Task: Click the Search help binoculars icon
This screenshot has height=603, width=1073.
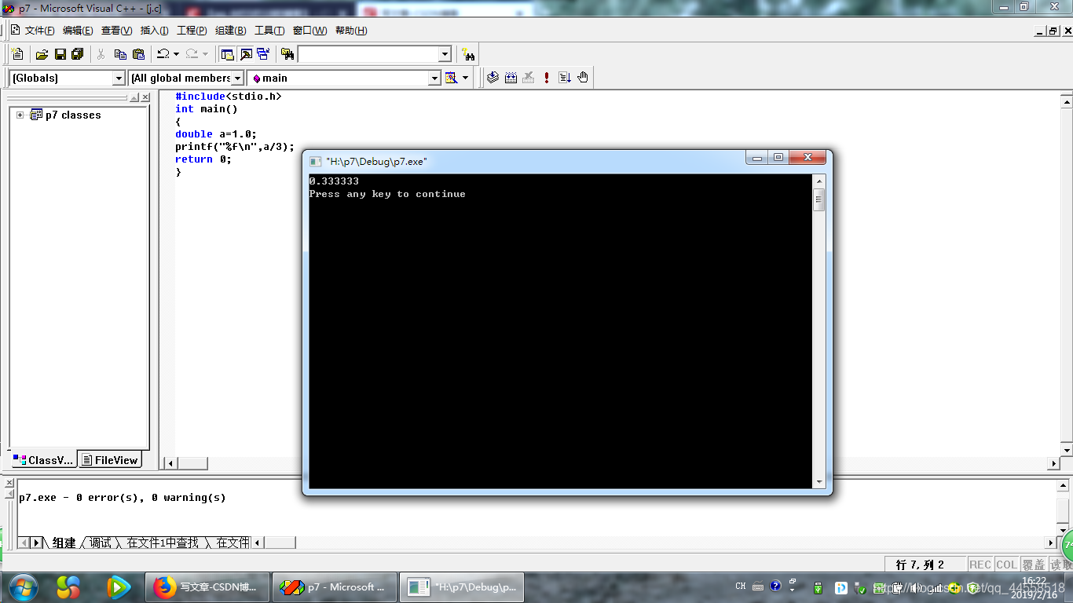Action: point(468,54)
